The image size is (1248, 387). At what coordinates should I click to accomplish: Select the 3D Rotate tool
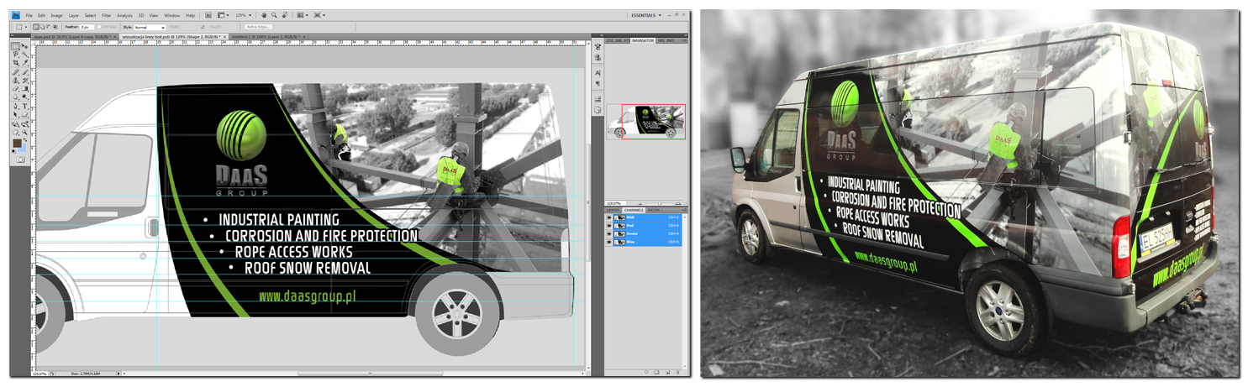[15, 124]
